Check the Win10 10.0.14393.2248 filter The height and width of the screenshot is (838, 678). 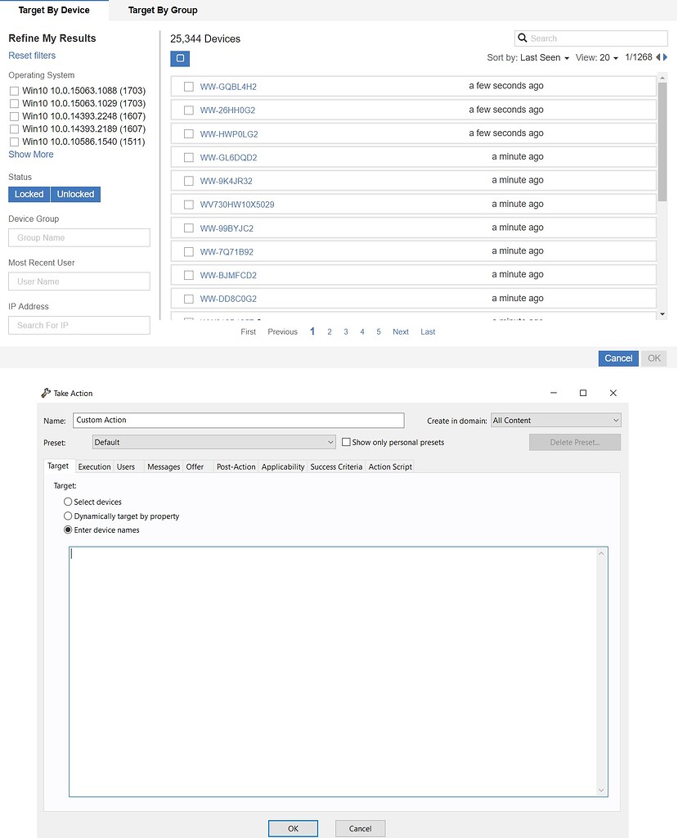point(14,116)
